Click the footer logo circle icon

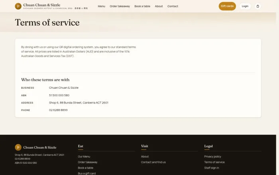(18, 147)
